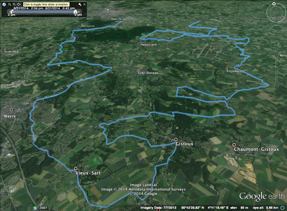The height and width of the screenshot is (211, 287).
Task: Click the zoom slider bottom minus end
Action: [276, 86]
